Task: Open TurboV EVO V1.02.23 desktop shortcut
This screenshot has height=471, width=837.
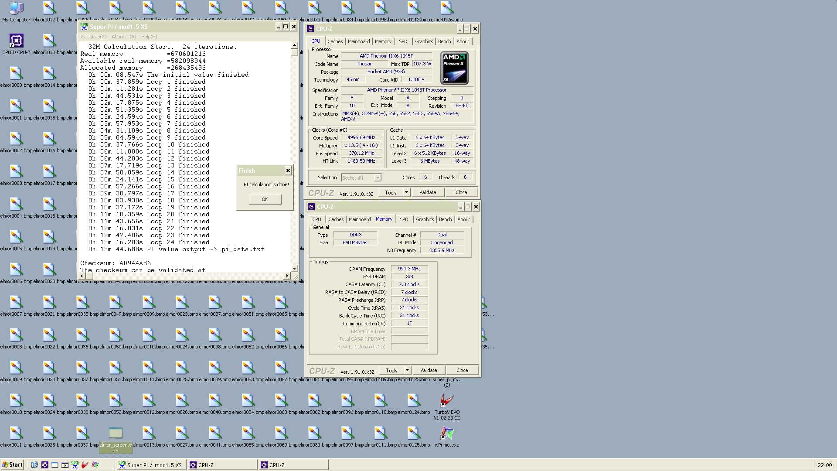Action: (x=447, y=406)
